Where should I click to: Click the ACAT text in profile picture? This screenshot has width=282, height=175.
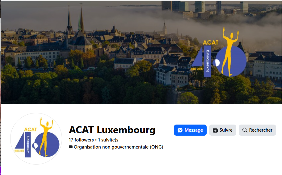pos(30,129)
